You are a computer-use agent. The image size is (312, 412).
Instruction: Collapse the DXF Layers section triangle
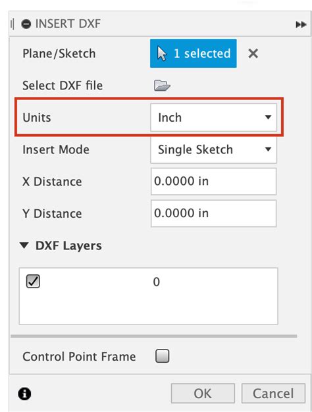[24, 245]
